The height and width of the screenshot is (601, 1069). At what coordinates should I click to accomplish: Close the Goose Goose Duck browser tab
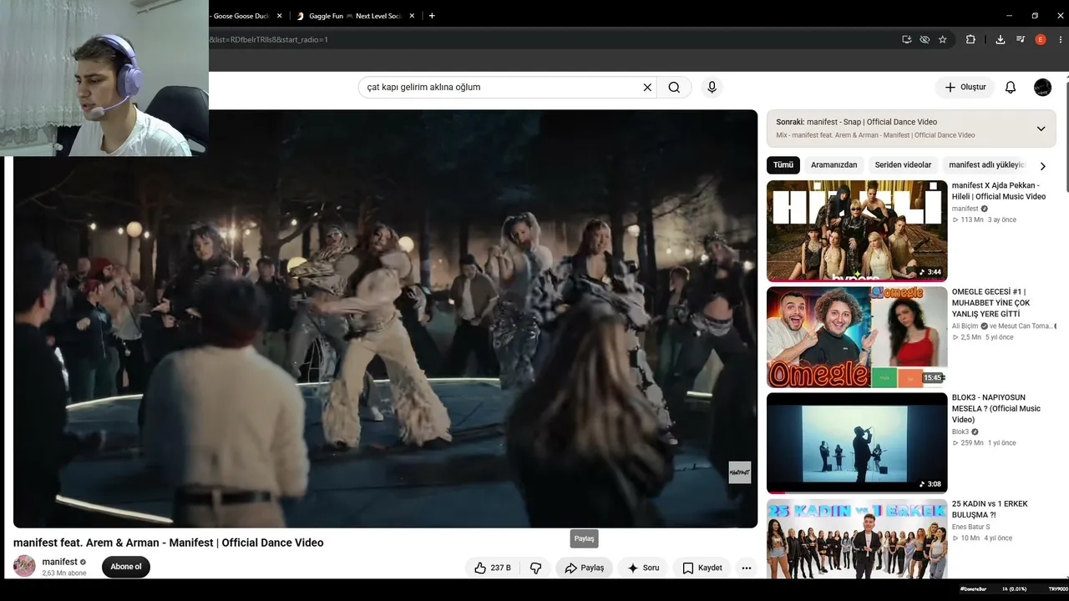[279, 16]
